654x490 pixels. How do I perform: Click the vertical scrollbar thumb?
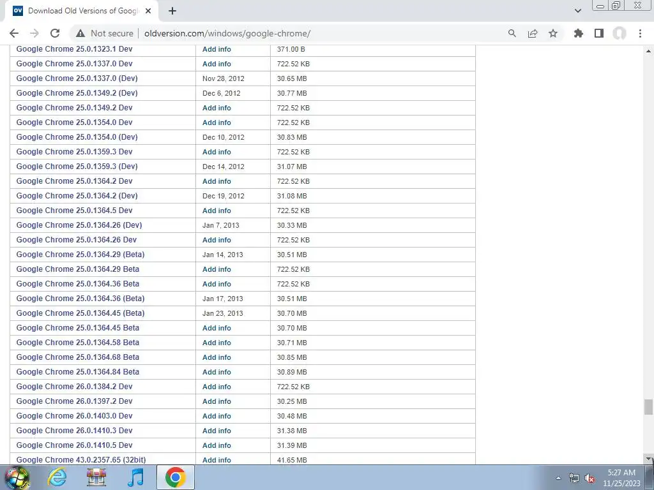(x=649, y=407)
